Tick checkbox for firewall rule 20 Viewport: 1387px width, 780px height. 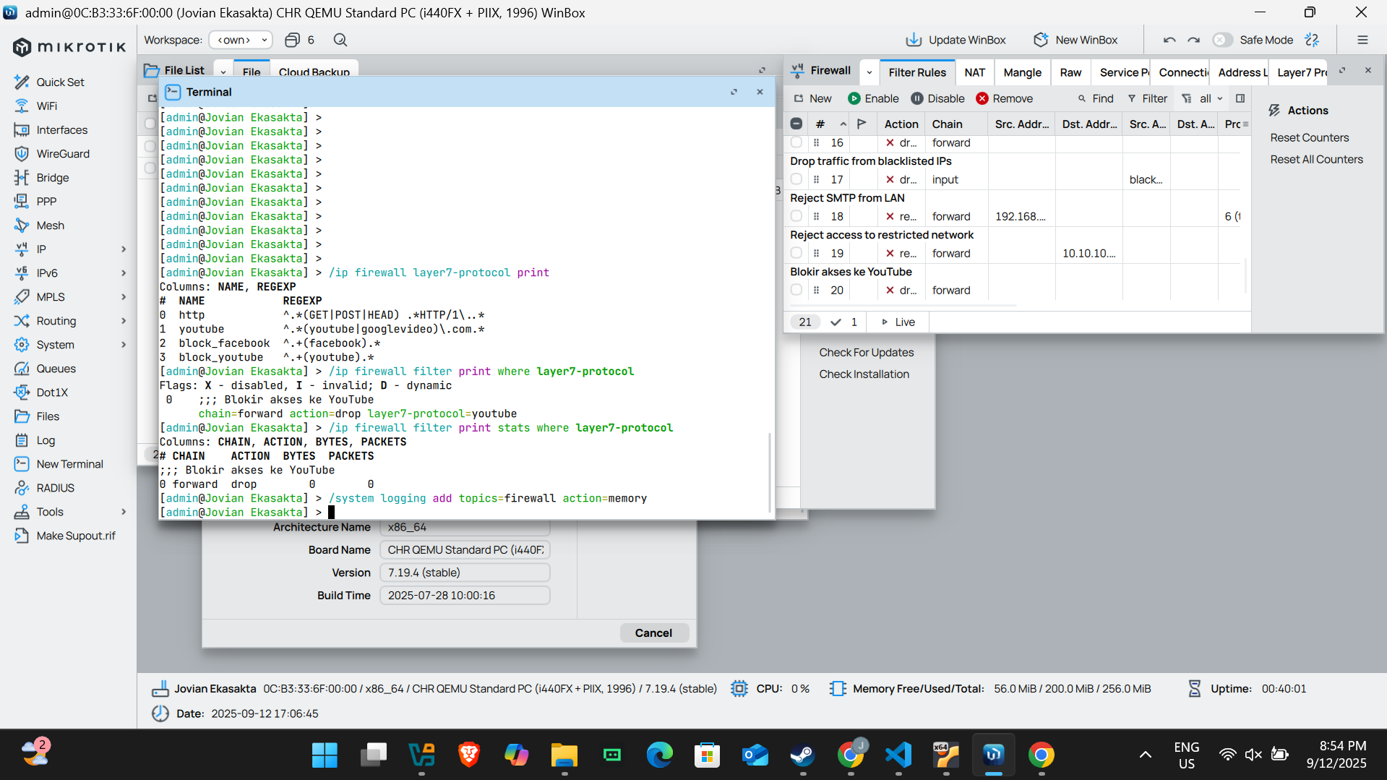(x=796, y=290)
